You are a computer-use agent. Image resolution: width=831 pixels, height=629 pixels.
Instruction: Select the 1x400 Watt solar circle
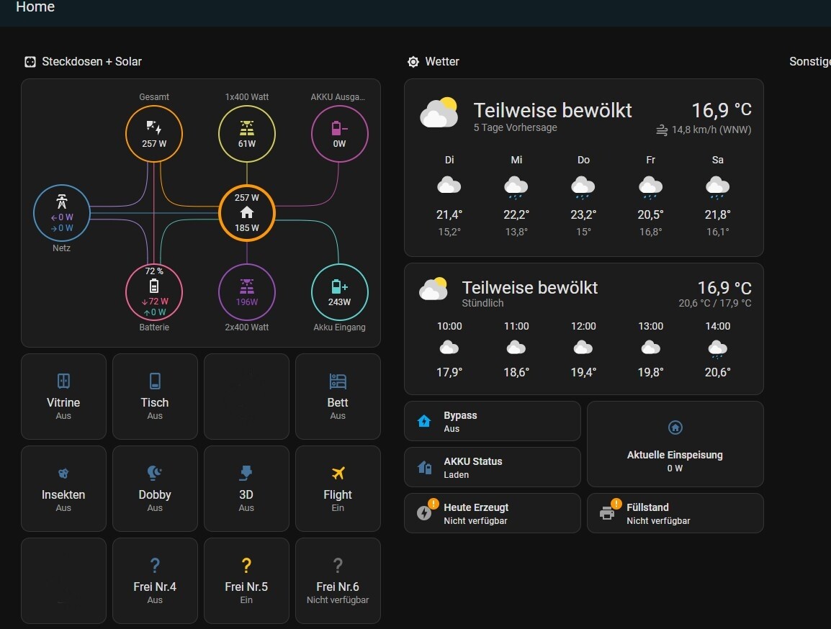point(246,133)
